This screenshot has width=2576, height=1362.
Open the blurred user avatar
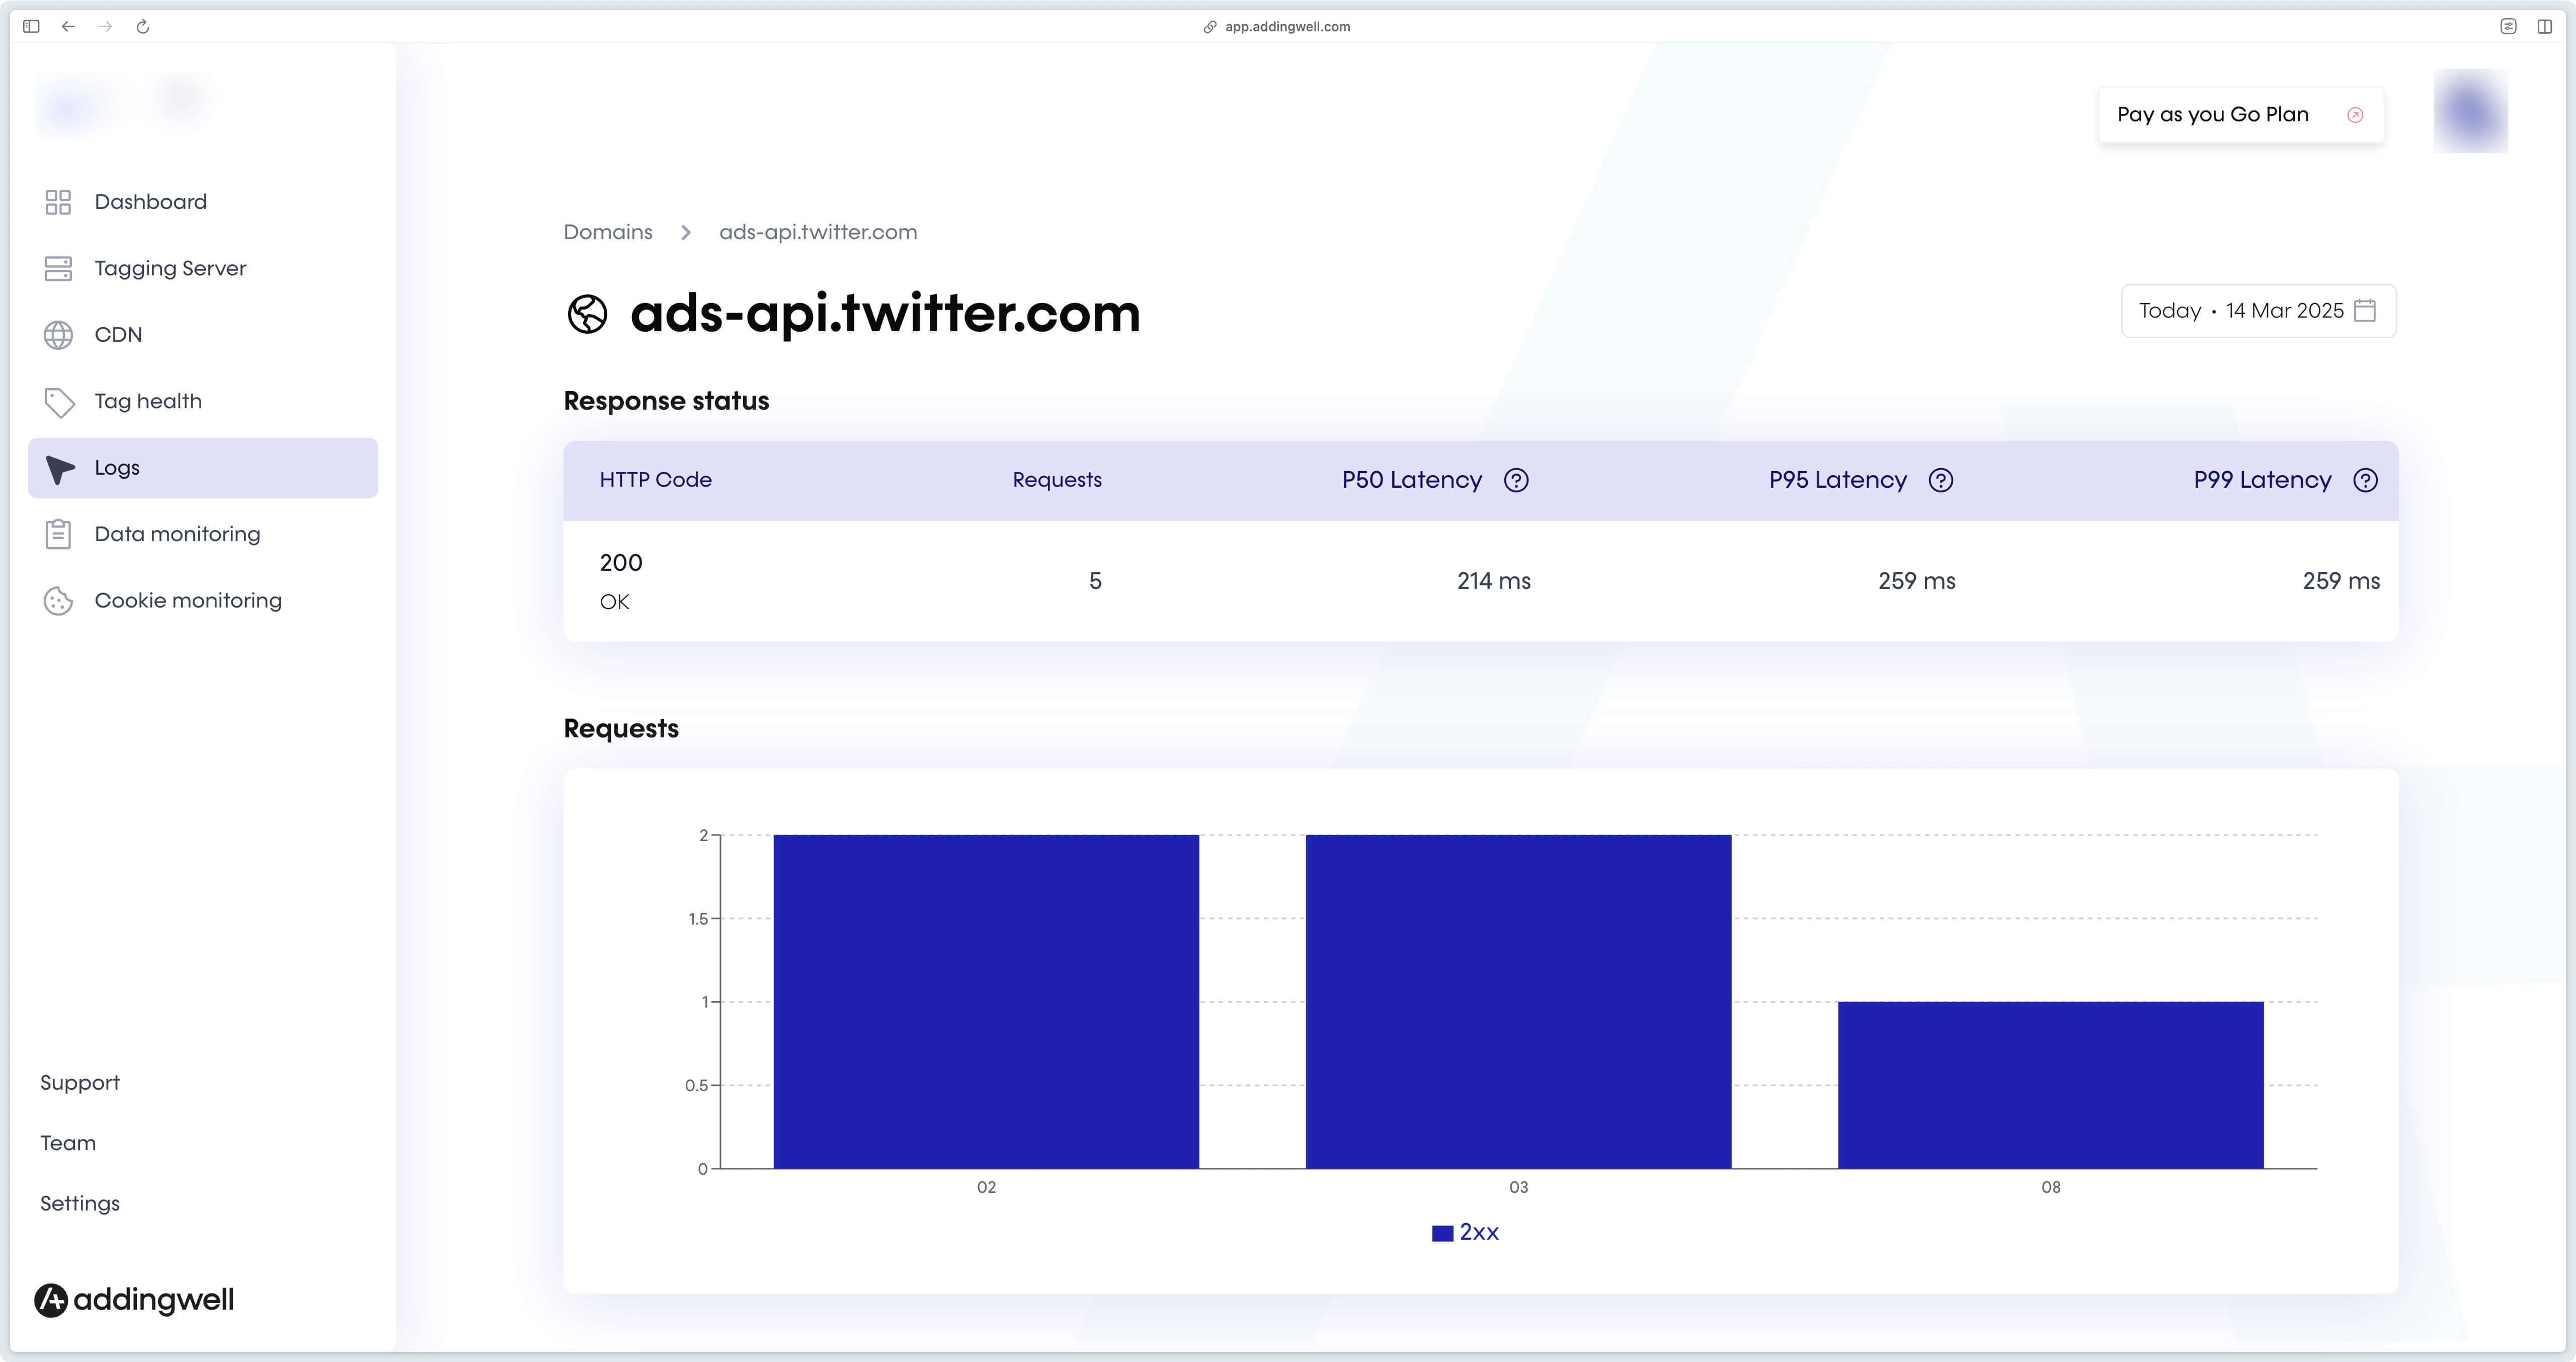2471,110
